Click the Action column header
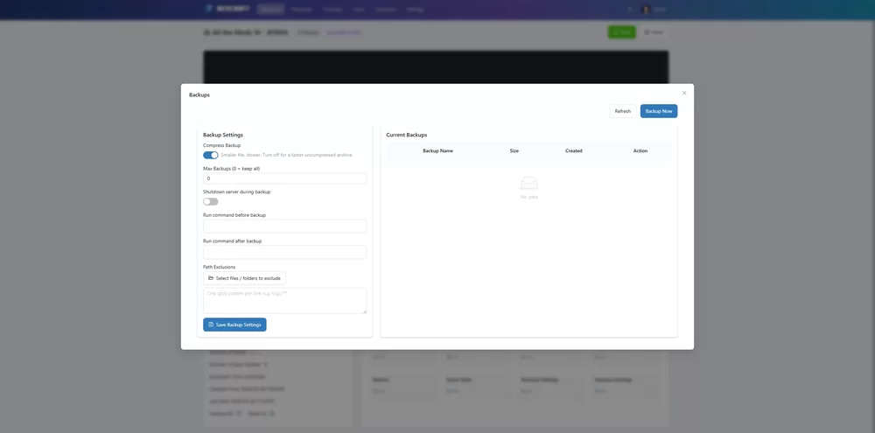This screenshot has width=875, height=433. [640, 150]
